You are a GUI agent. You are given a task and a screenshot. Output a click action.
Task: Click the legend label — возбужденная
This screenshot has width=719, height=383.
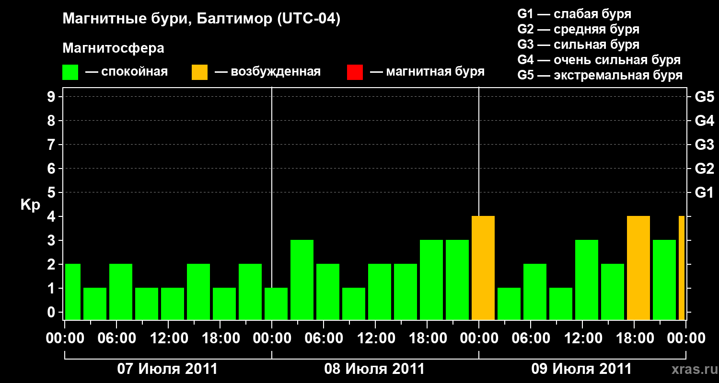pos(267,72)
